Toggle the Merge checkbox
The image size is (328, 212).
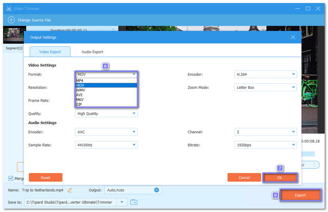11,178
